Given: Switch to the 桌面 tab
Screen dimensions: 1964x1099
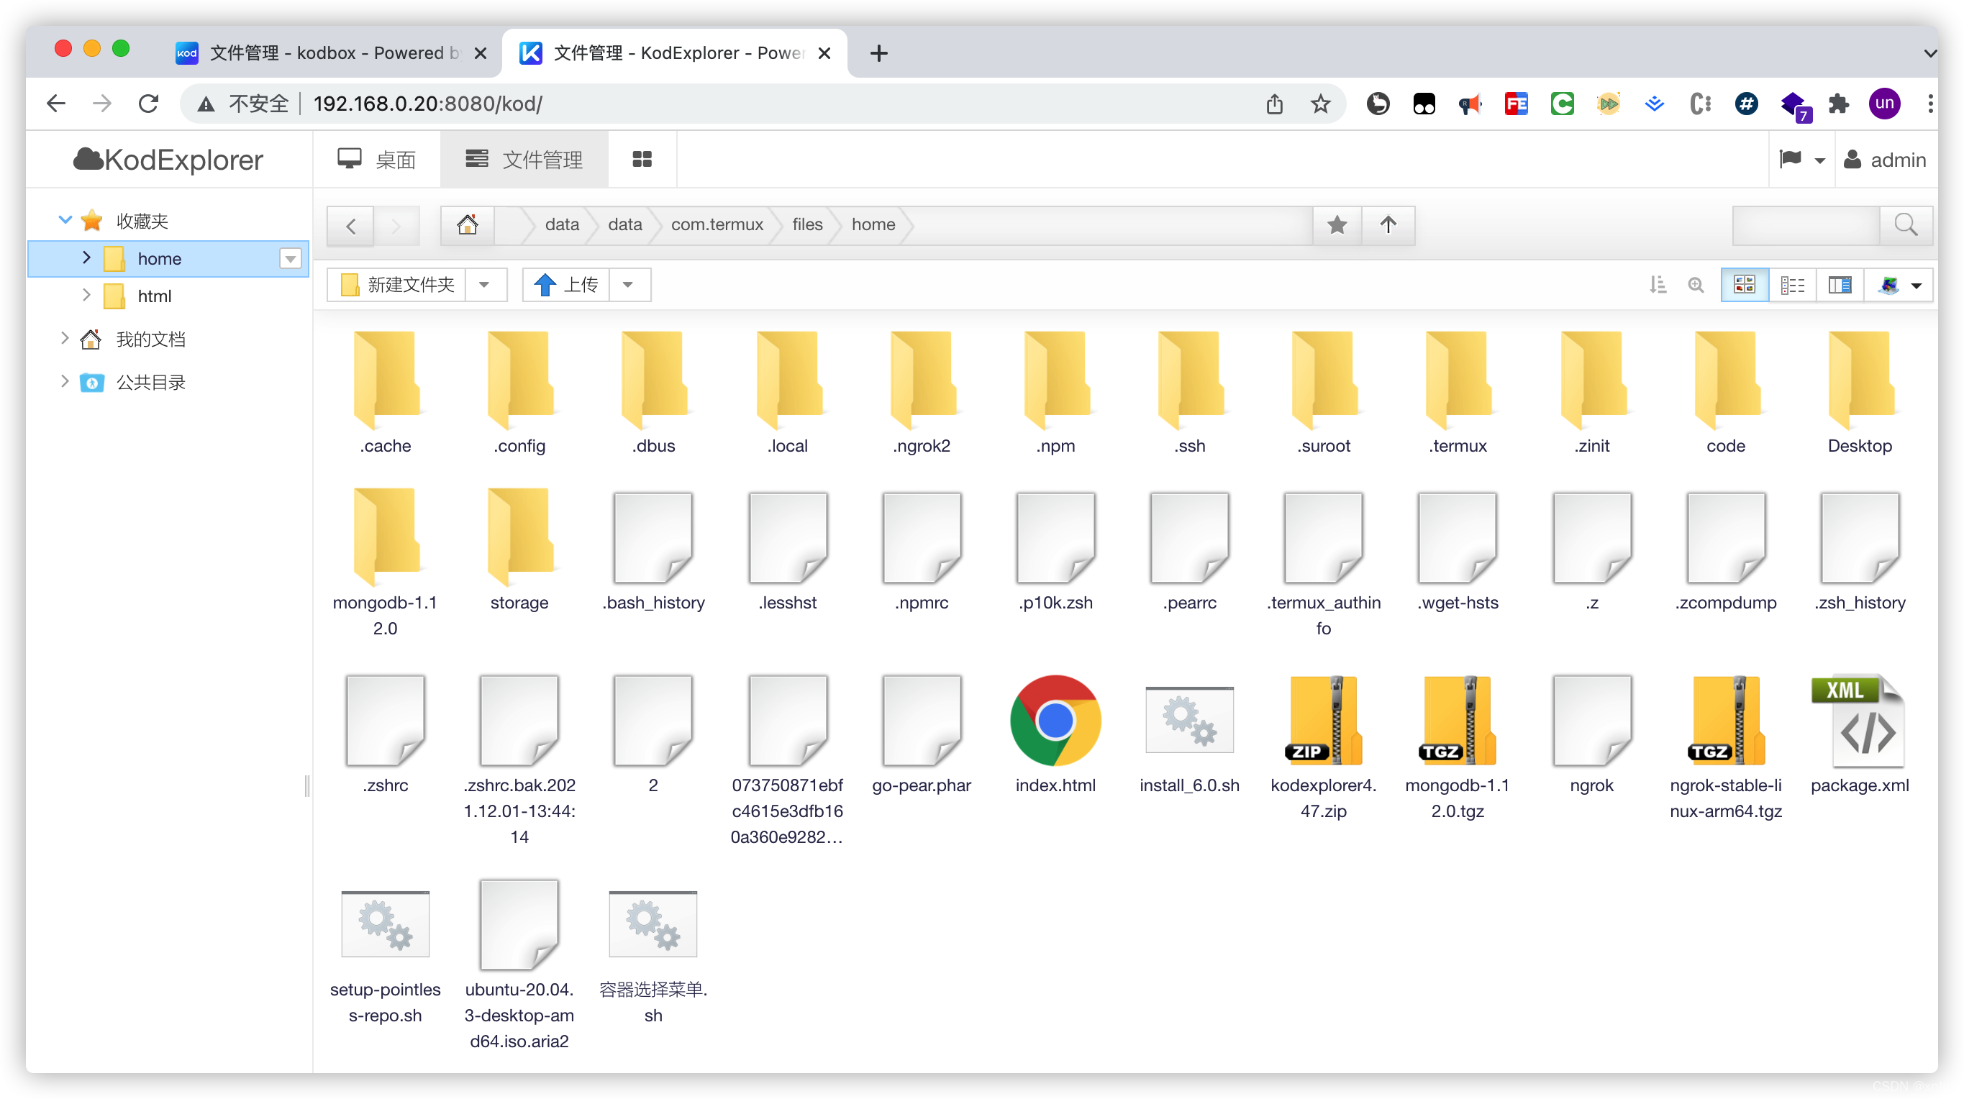Looking at the screenshot, I should pyautogui.click(x=377, y=159).
